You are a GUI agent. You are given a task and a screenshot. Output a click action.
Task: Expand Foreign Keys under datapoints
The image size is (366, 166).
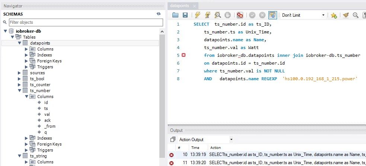(26, 61)
